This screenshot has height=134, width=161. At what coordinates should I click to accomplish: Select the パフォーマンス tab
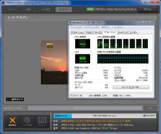pyautogui.click(x=110, y=32)
